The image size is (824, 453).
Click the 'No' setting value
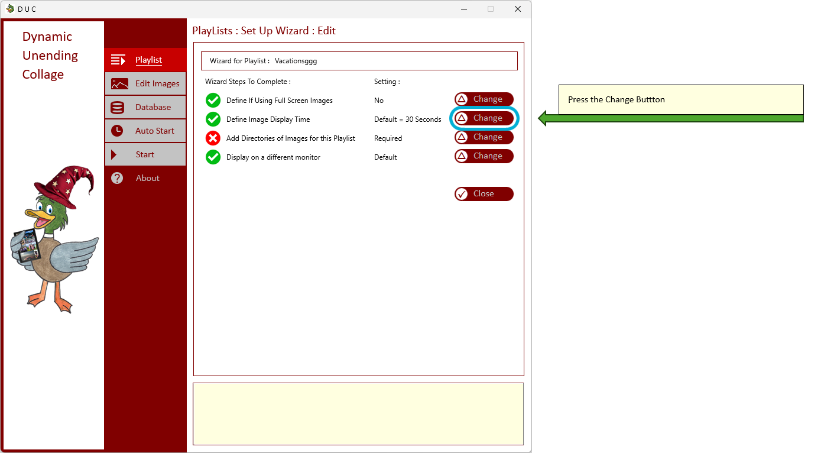point(379,101)
